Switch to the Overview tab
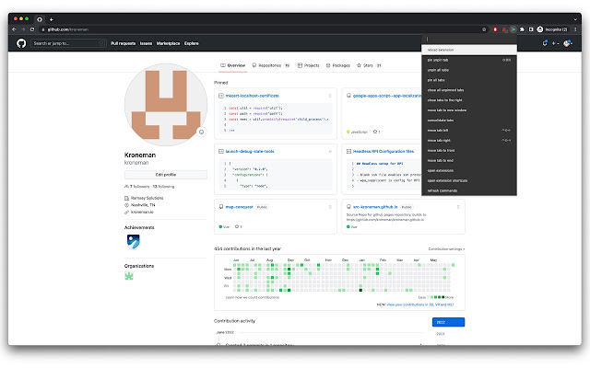 (x=233, y=65)
